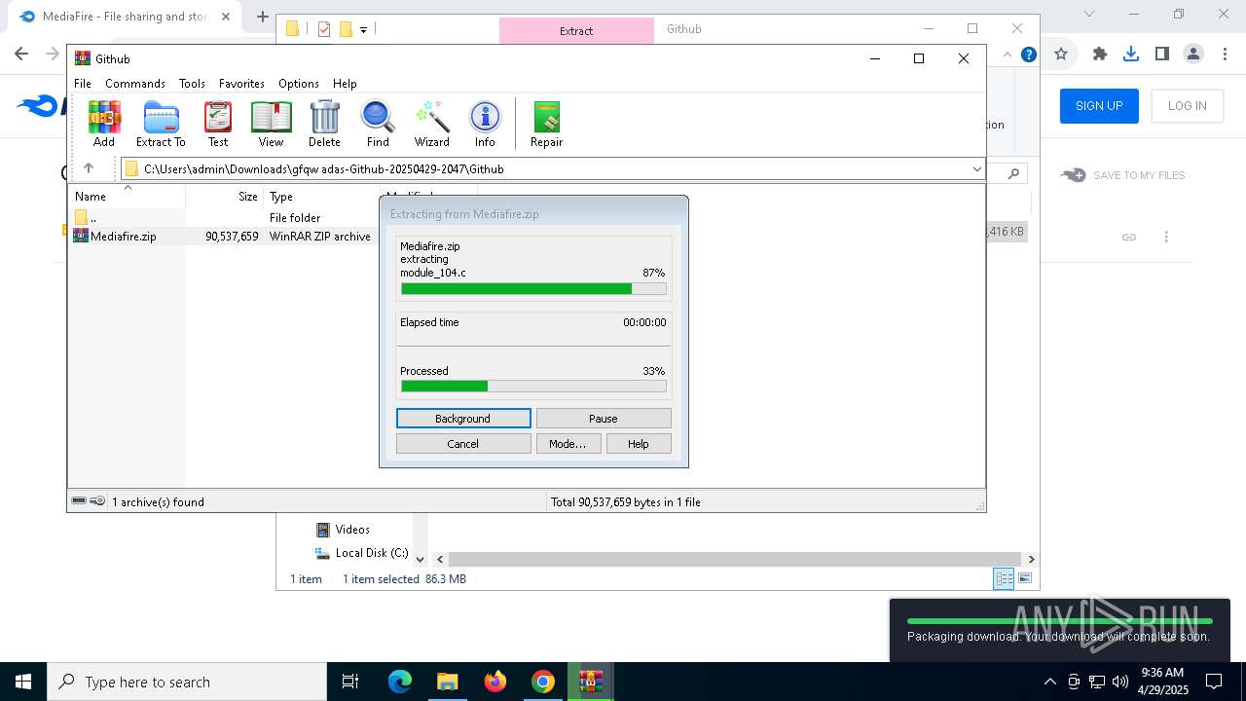Click Help button in extraction dialog
Screen dimensions: 1246x701
pyautogui.click(x=639, y=444)
